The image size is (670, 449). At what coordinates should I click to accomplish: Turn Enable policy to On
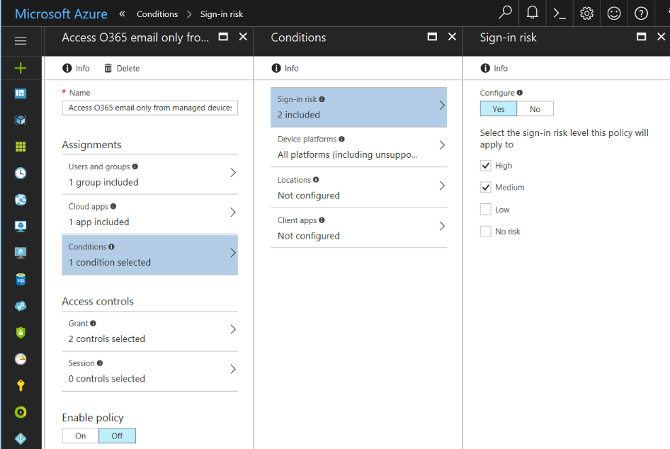(80, 436)
